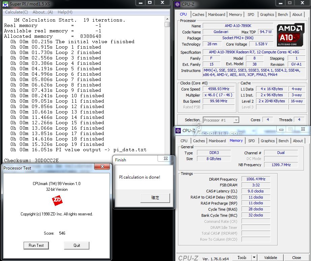The height and width of the screenshot is (261, 311).
Task: Open the About...(A) menu in Super PI
Action: click(43, 12)
